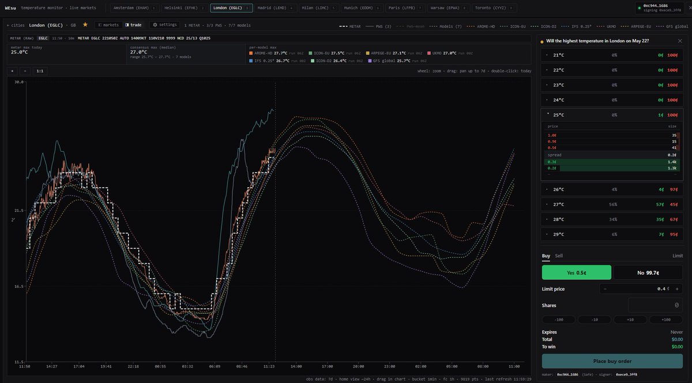Go back to cities list
The image size is (692, 383).
(16, 25)
